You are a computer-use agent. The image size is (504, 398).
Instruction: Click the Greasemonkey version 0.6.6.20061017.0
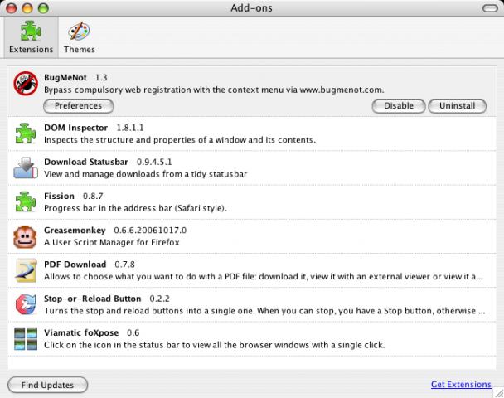150,231
